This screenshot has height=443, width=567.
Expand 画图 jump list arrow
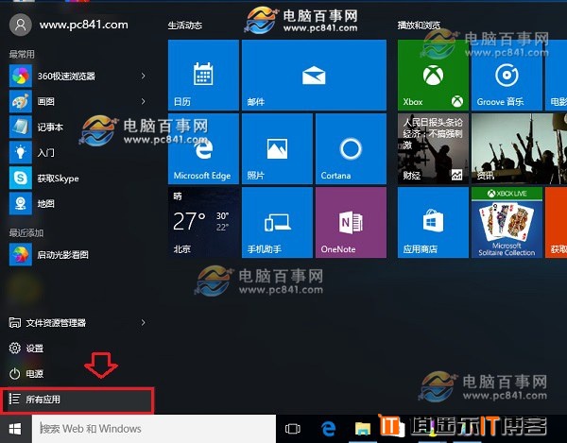click(x=144, y=101)
